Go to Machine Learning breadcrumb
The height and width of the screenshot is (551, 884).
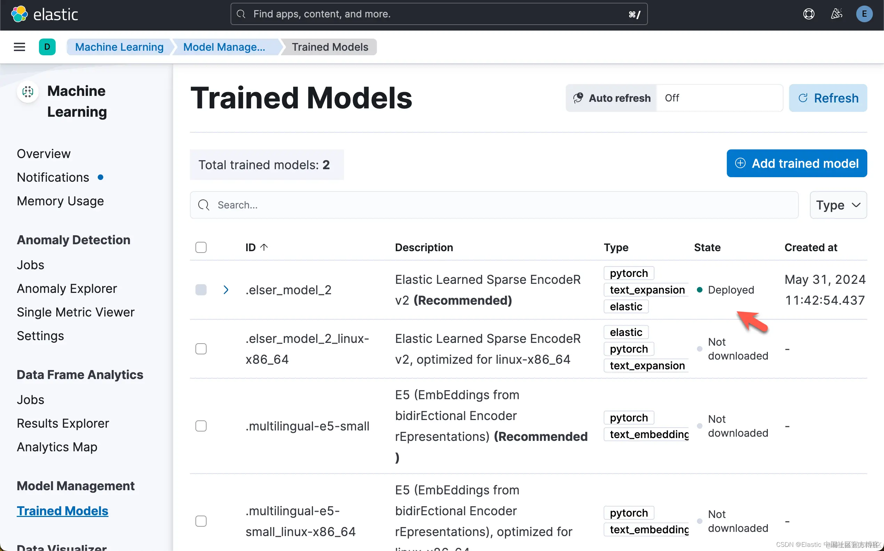coord(119,47)
